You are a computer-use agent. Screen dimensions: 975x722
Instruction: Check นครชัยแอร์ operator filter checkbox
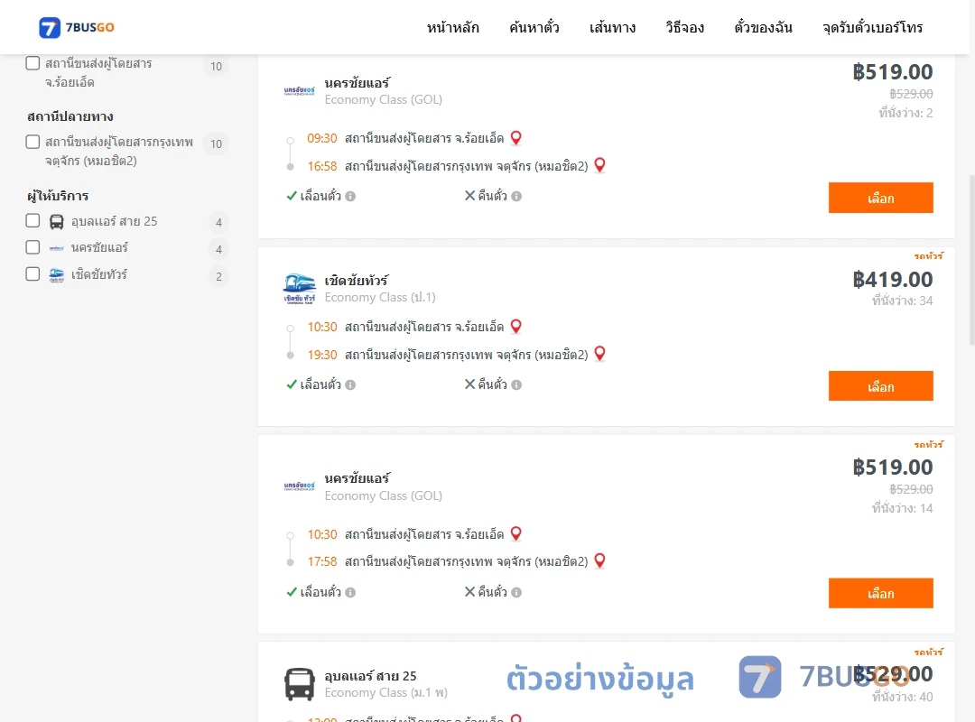click(x=33, y=247)
